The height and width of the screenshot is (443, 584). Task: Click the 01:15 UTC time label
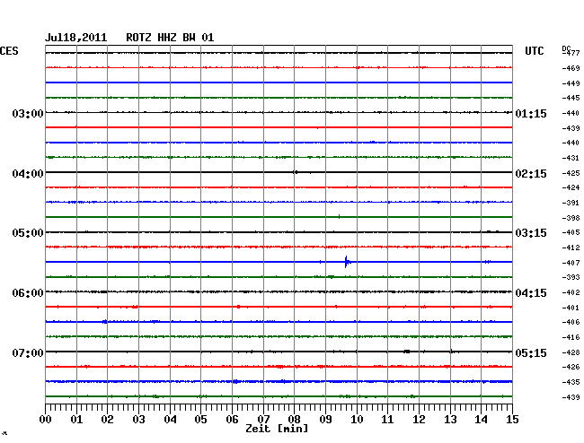531,114
